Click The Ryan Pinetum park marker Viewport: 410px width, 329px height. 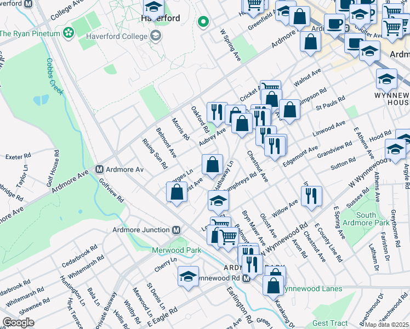coord(69,33)
